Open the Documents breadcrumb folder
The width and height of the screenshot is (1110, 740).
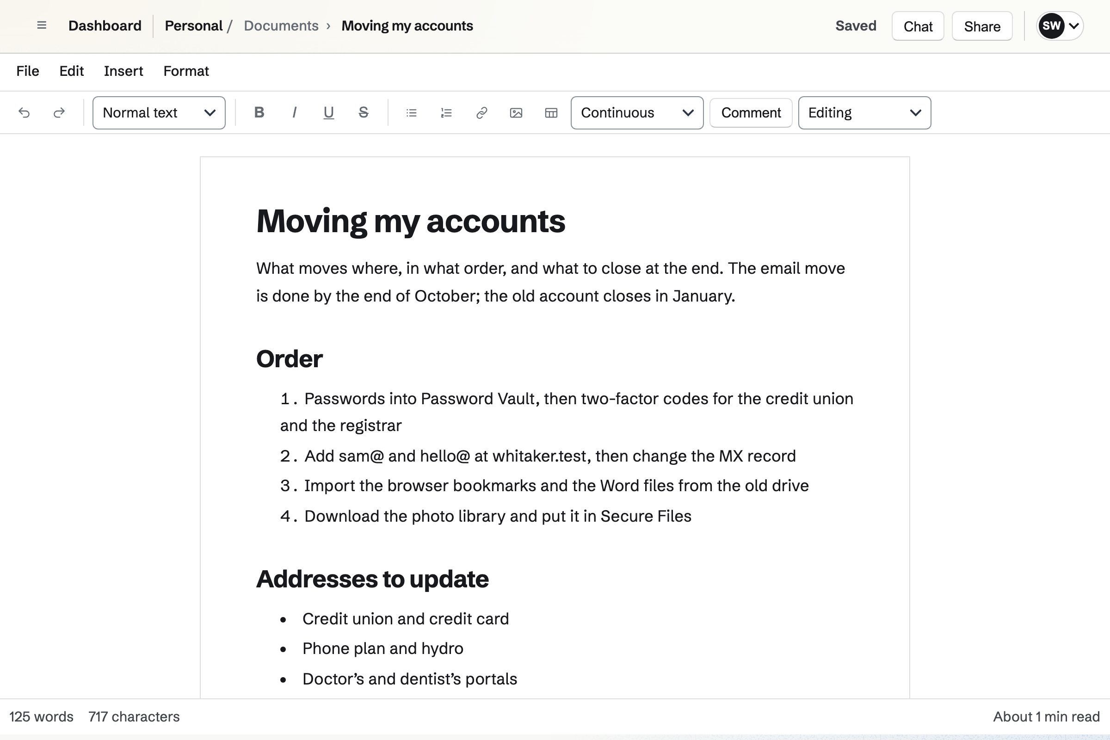281,25
